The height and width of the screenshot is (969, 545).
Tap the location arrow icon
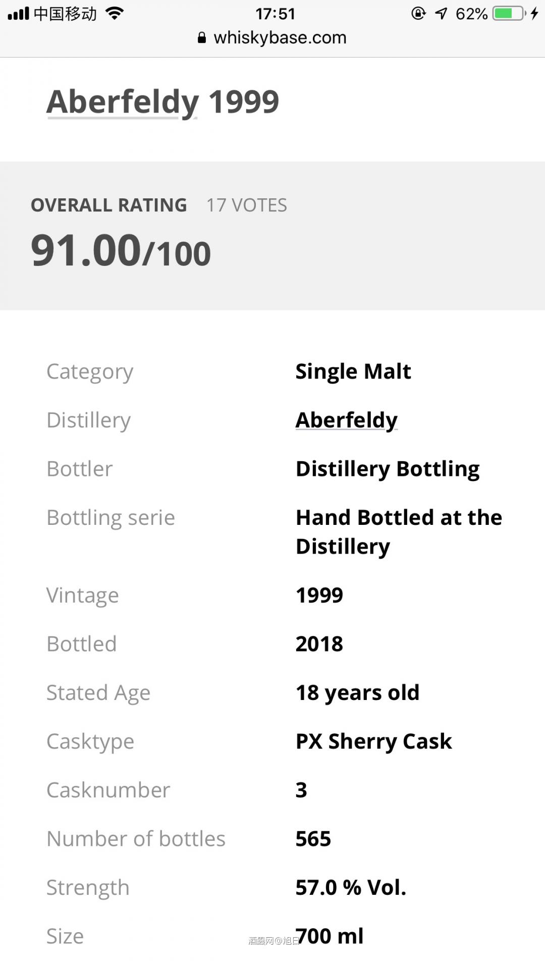coord(441,14)
